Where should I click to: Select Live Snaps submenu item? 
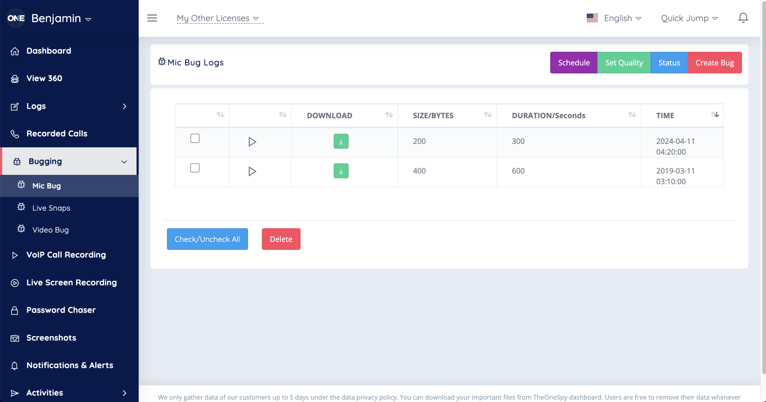[51, 208]
